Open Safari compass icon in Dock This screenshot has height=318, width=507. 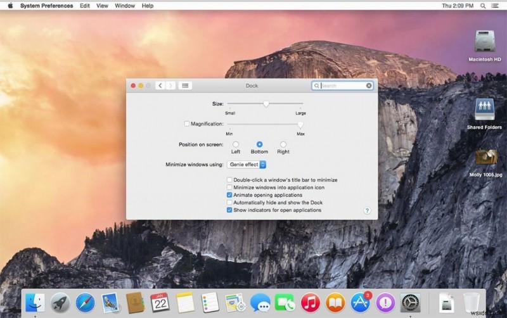pyautogui.click(x=86, y=303)
